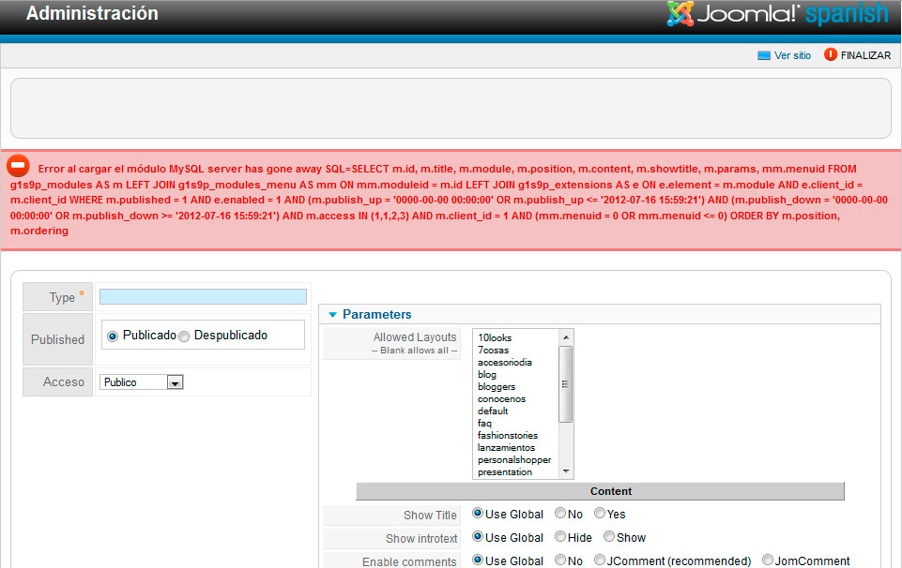Click the Allowed Layouts label
The image size is (902, 568).
coord(415,337)
